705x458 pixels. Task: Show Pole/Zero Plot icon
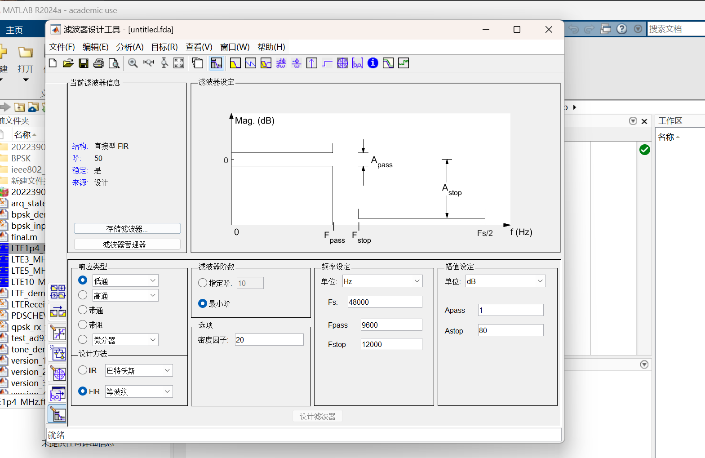click(342, 63)
